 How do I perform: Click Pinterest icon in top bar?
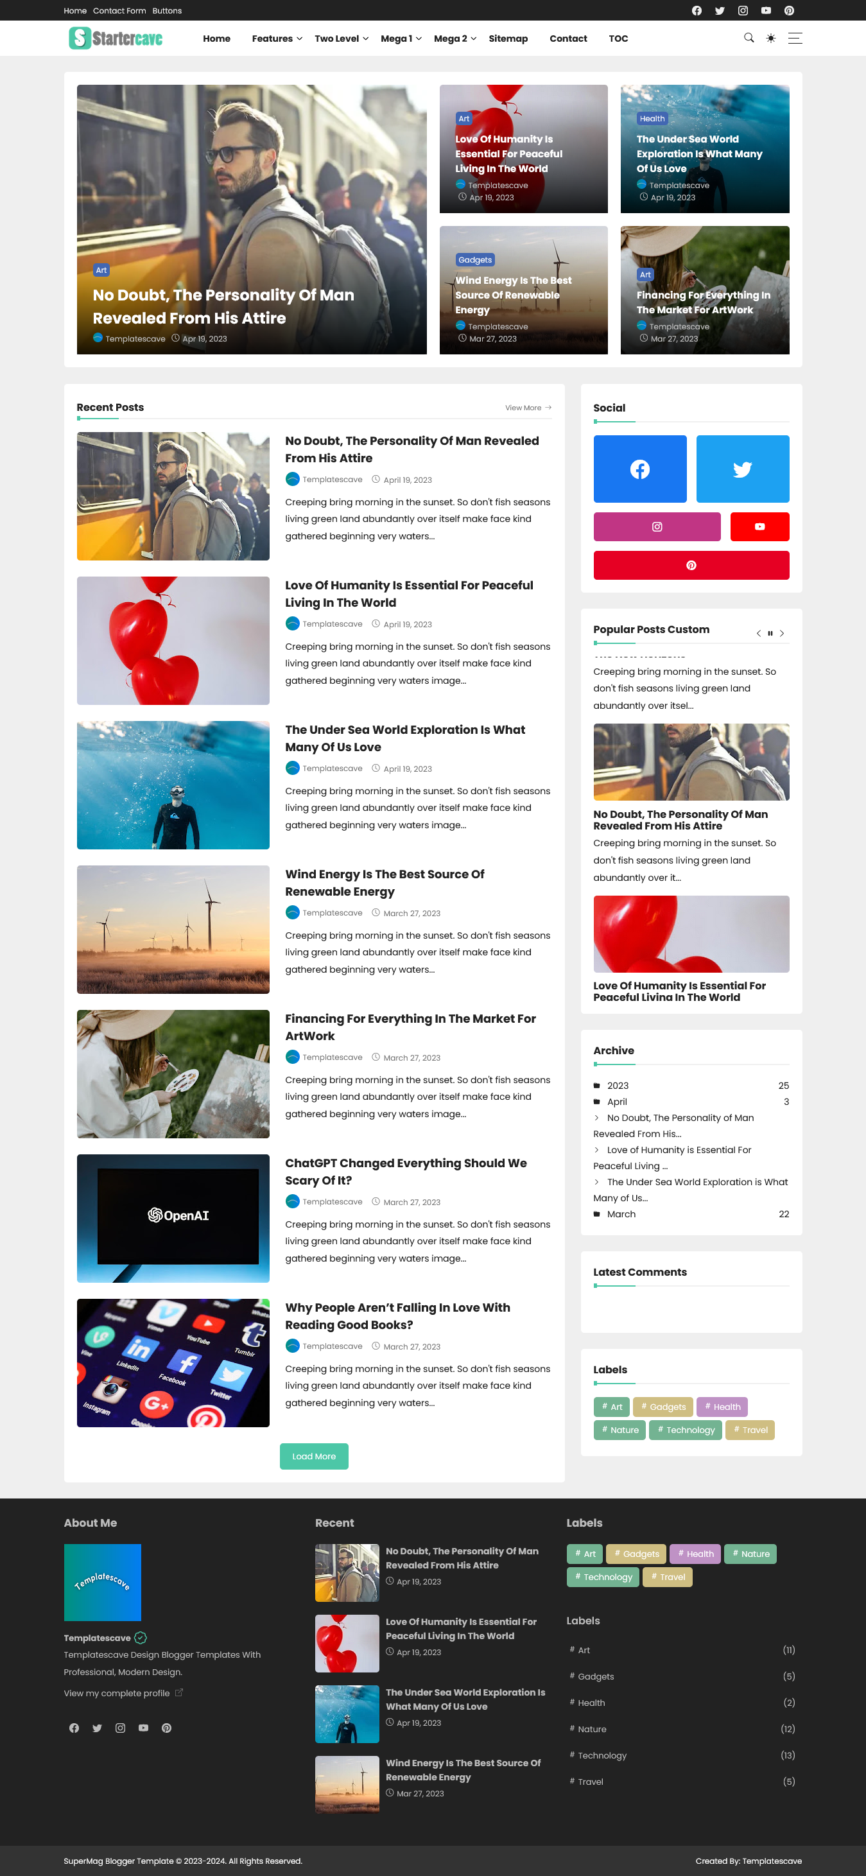789,10
